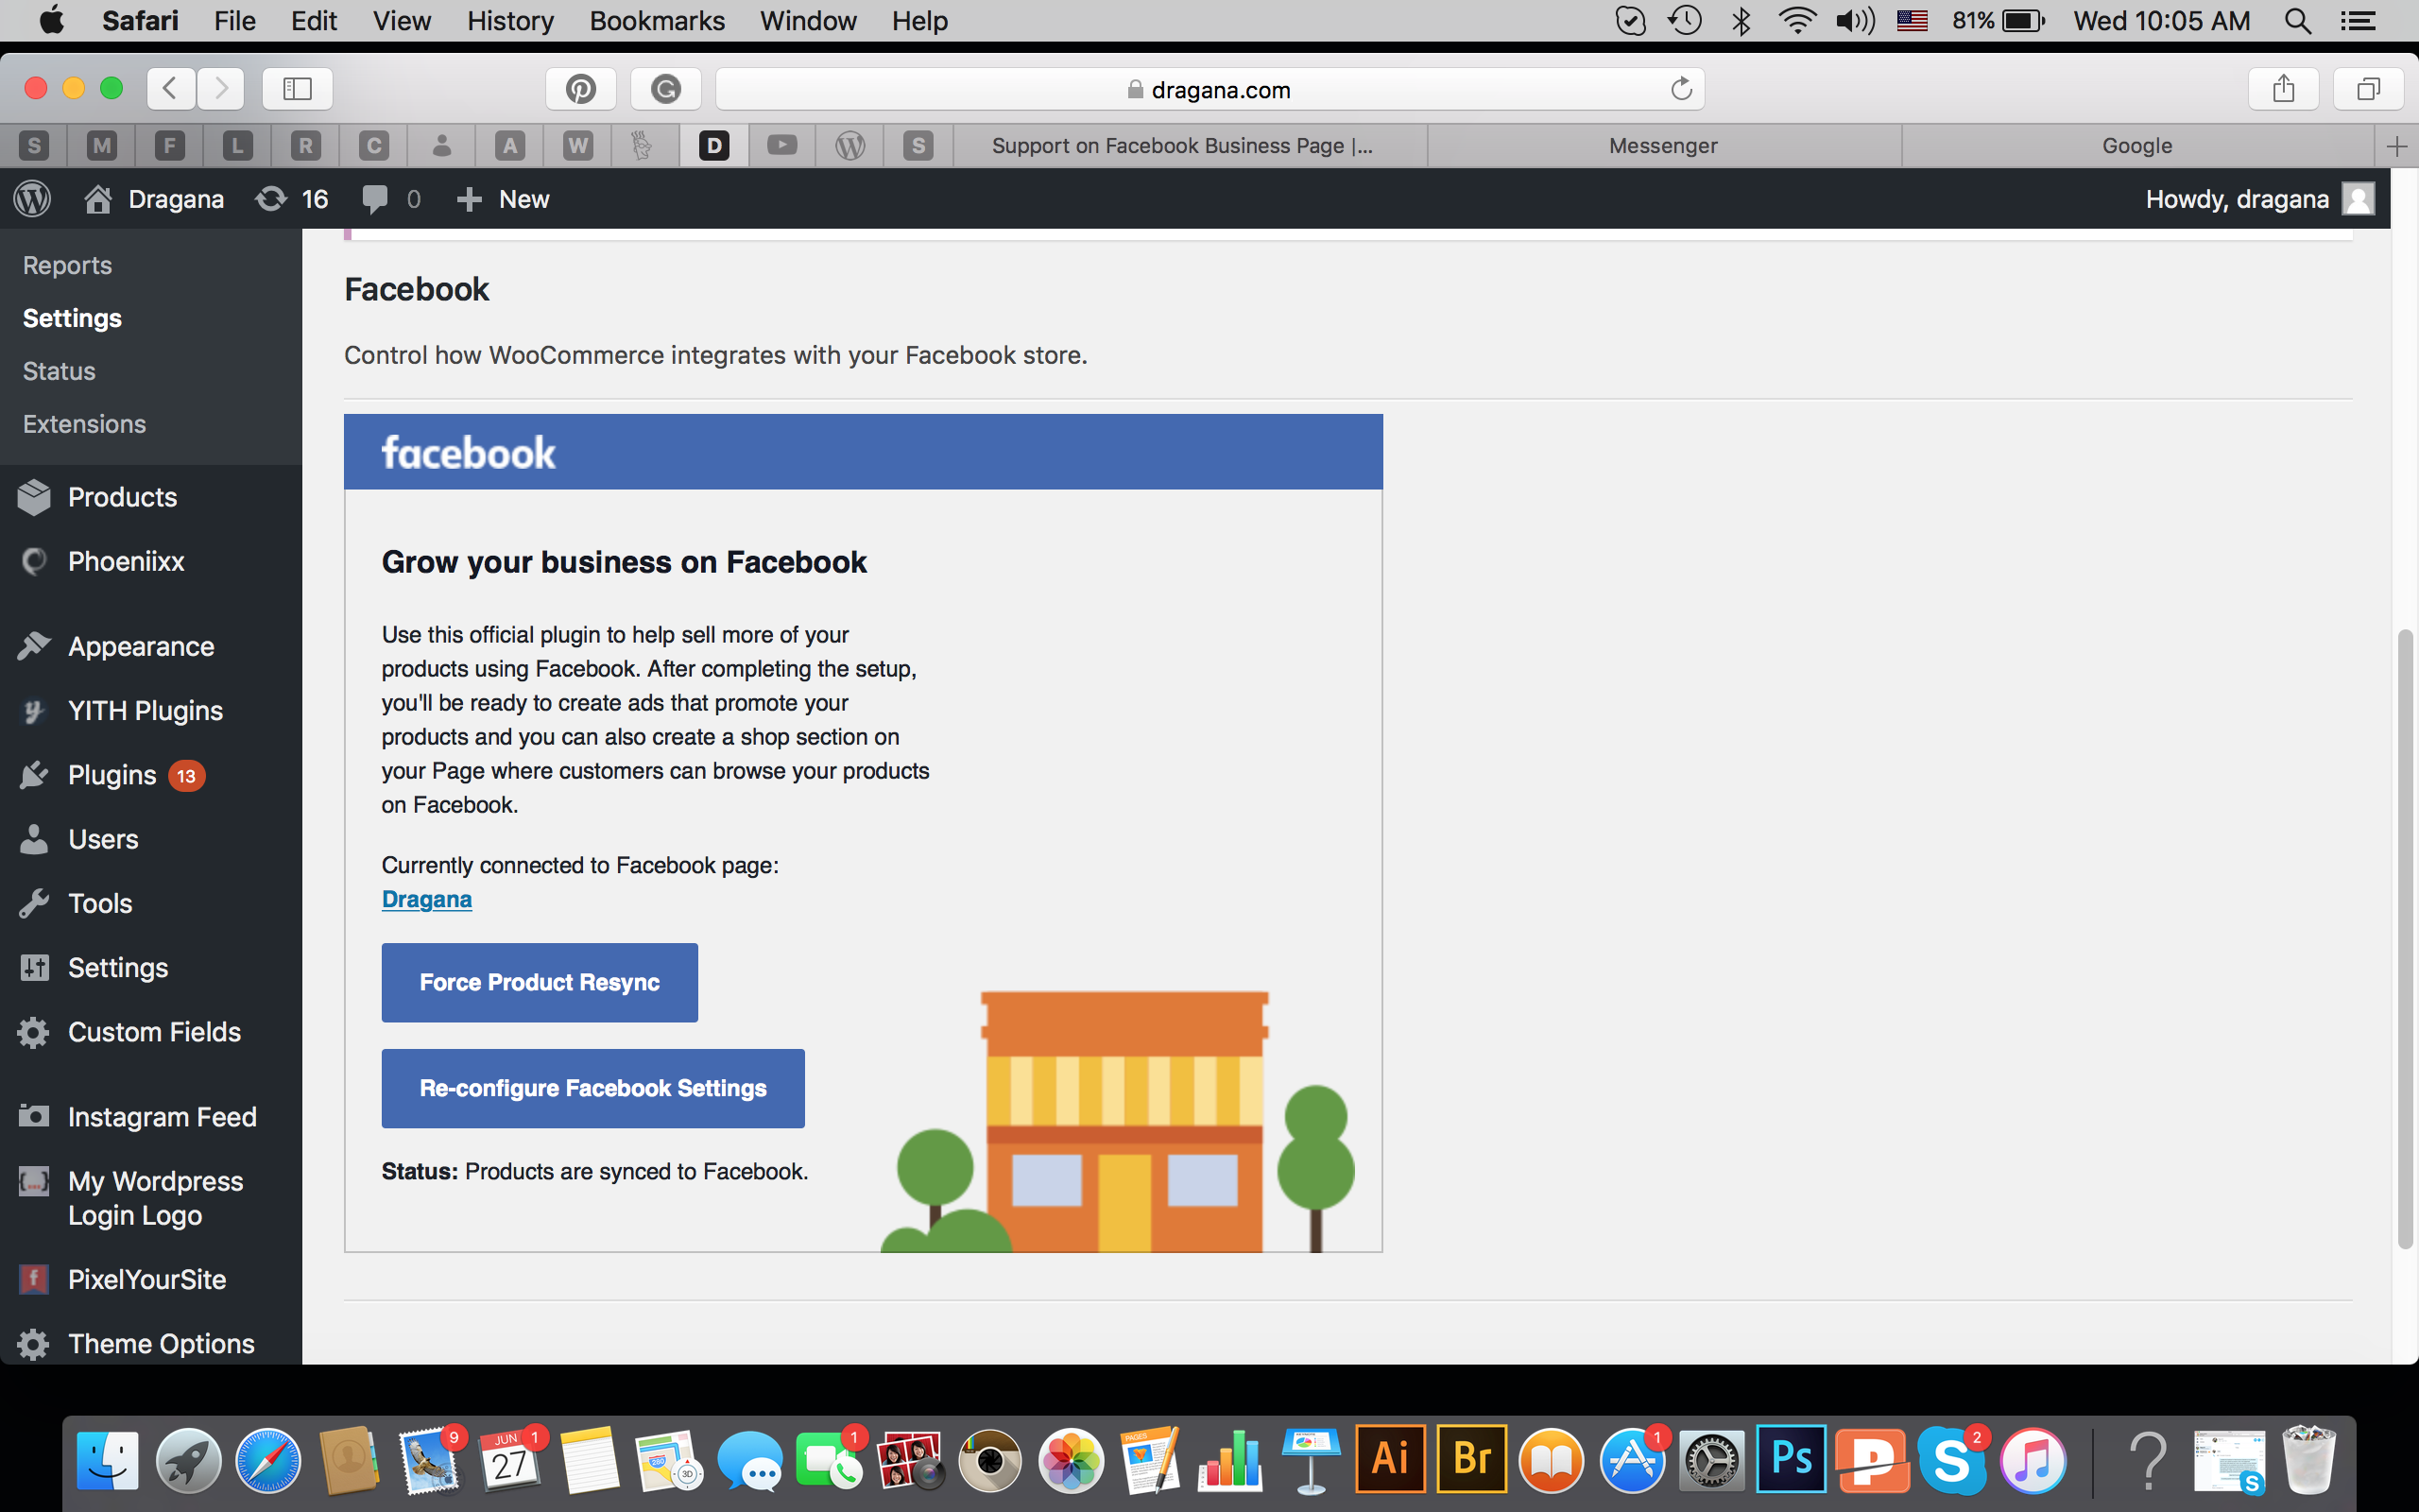The height and width of the screenshot is (1512, 2419).
Task: View comments bubble in admin bar
Action: point(391,199)
